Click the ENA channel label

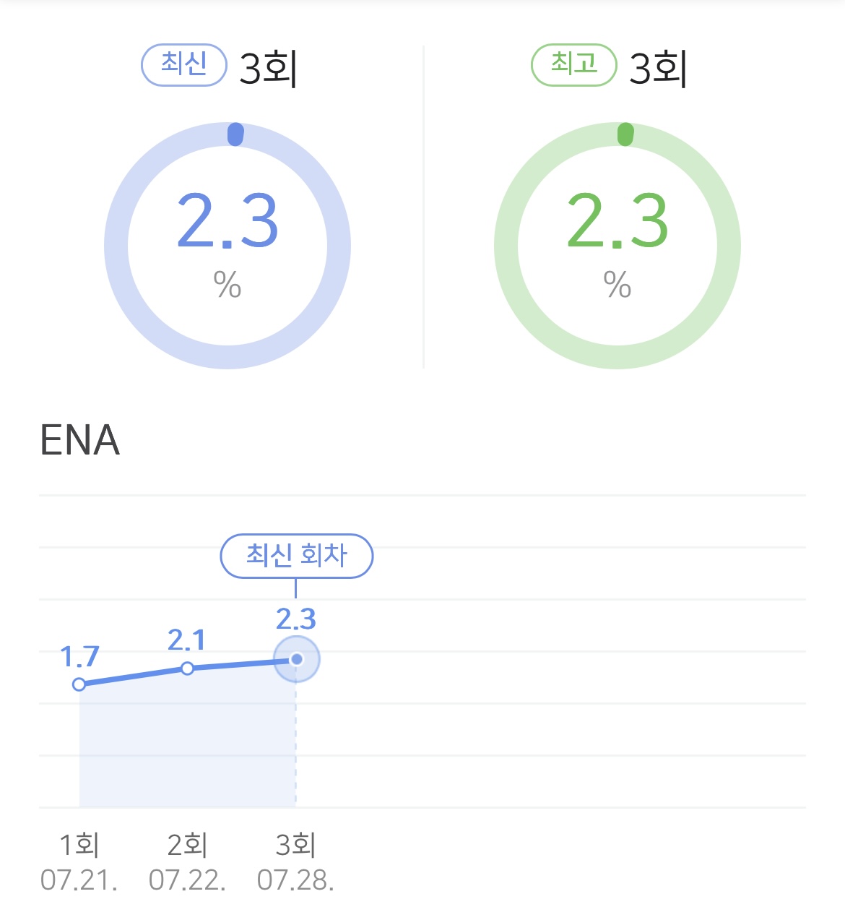point(79,440)
